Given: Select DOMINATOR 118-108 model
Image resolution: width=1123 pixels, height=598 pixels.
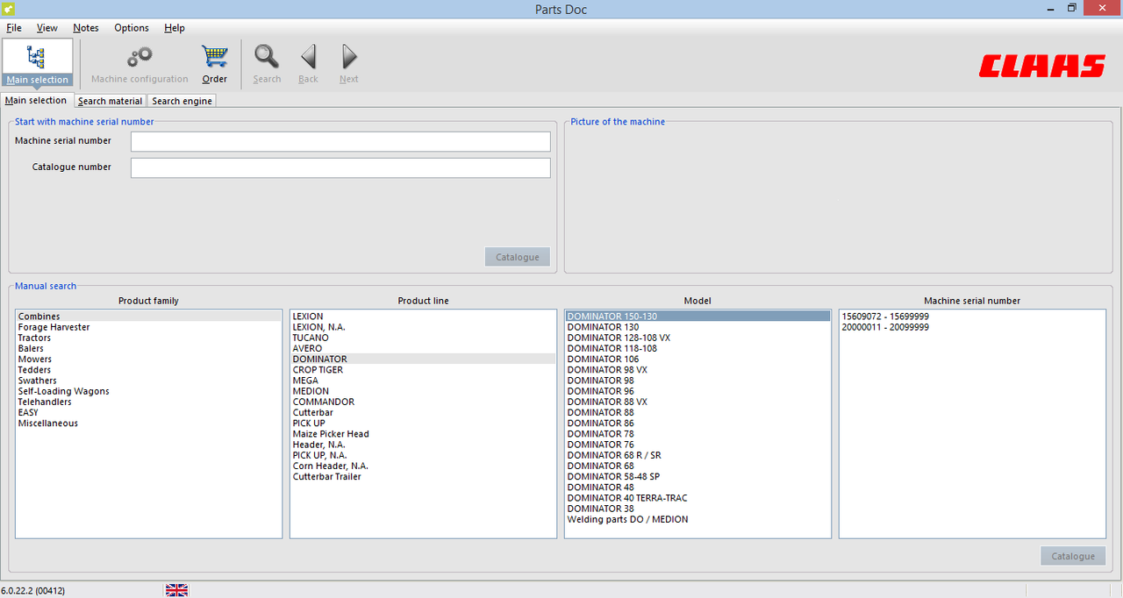Looking at the screenshot, I should [697, 348].
